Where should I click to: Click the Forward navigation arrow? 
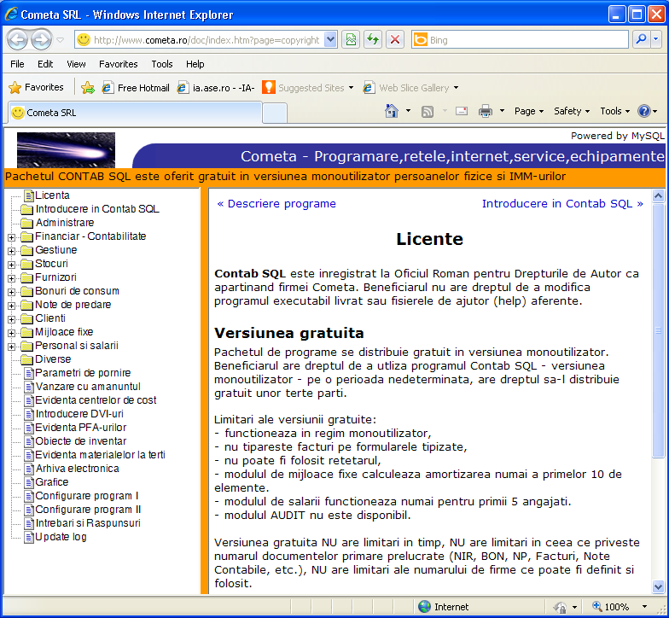click(41, 39)
